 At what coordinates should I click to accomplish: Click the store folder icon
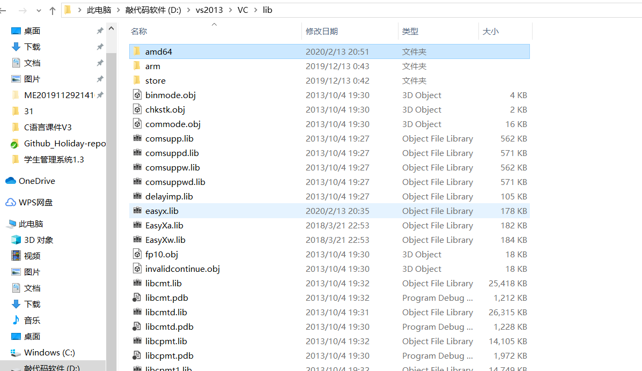137,80
